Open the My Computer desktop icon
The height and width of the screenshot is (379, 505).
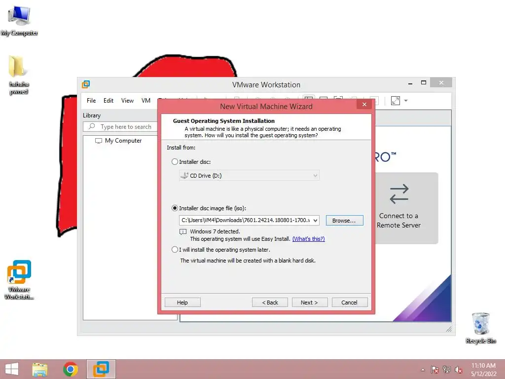(19, 21)
